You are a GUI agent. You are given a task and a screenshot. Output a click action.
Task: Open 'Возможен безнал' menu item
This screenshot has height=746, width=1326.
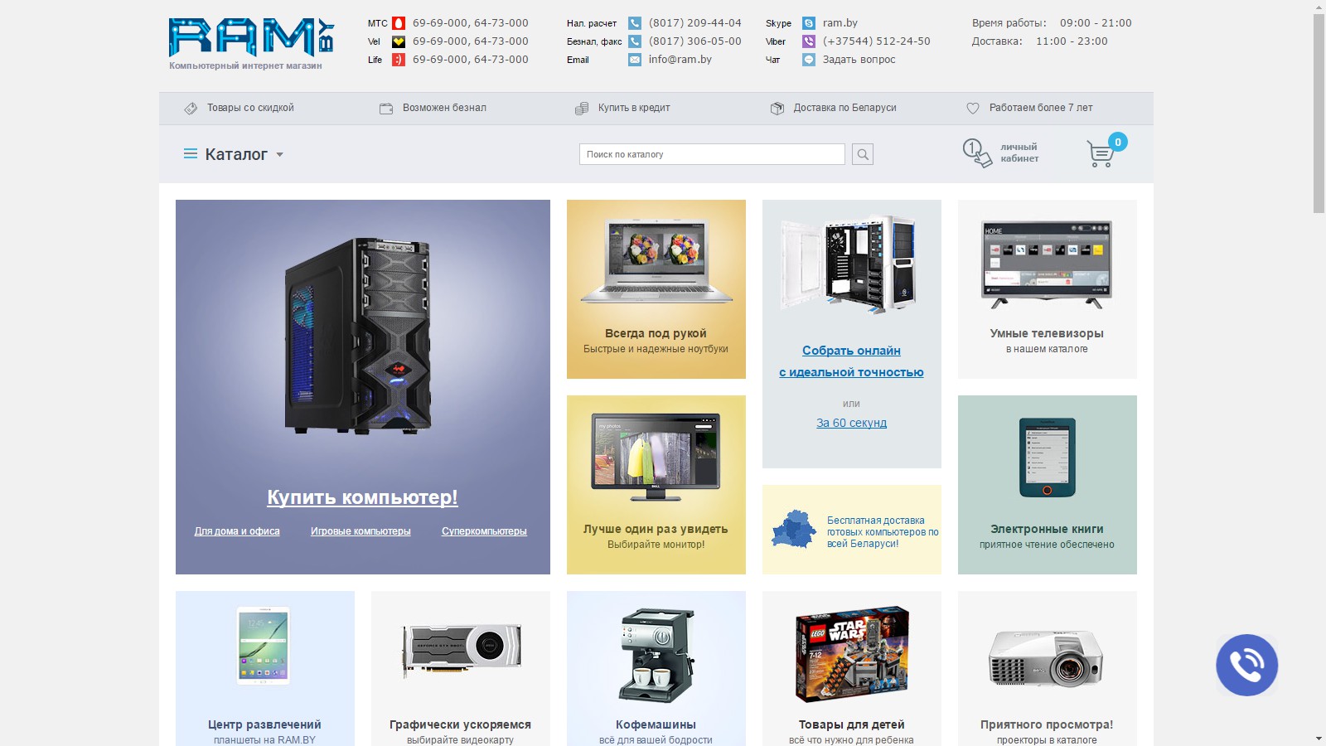[444, 108]
